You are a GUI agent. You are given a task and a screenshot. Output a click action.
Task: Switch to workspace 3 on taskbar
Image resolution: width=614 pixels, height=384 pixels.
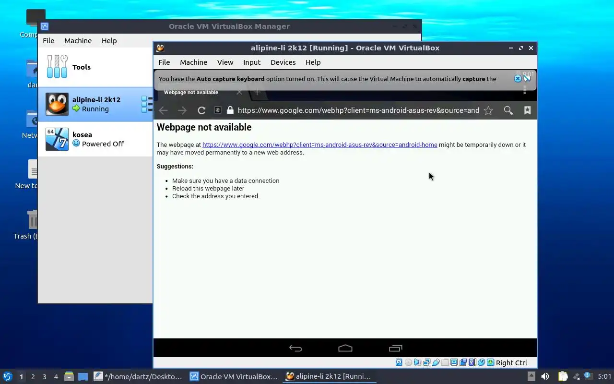coord(44,377)
